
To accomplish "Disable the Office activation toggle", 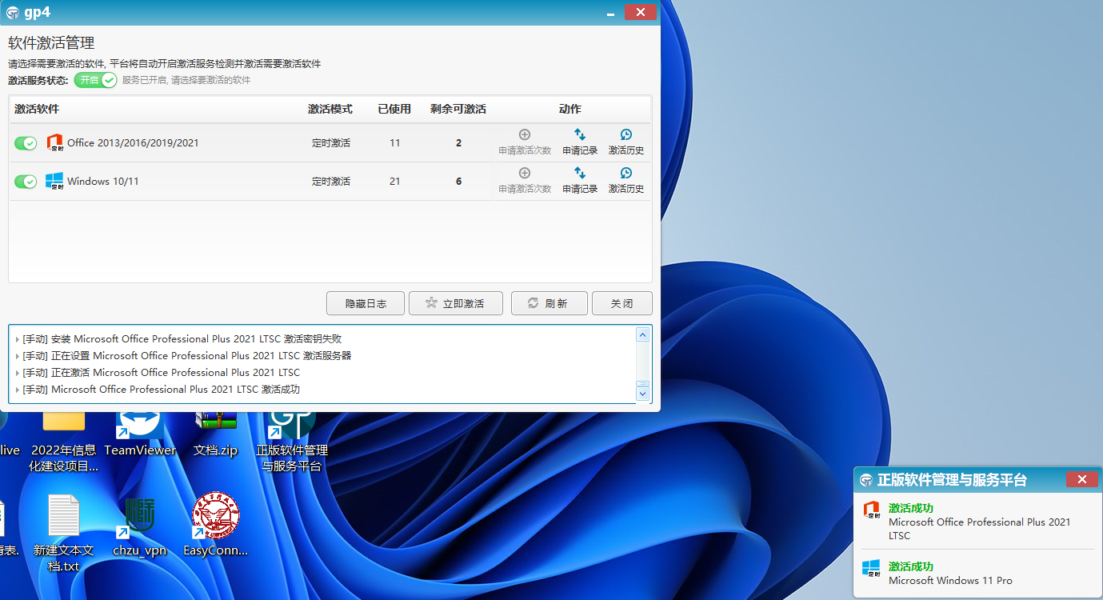I will [x=25, y=142].
